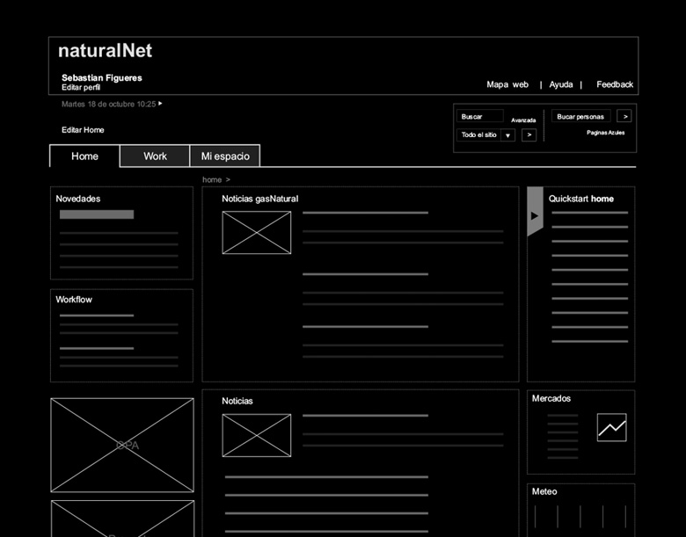
Task: Open the Avanzada search link
Action: coord(523,120)
